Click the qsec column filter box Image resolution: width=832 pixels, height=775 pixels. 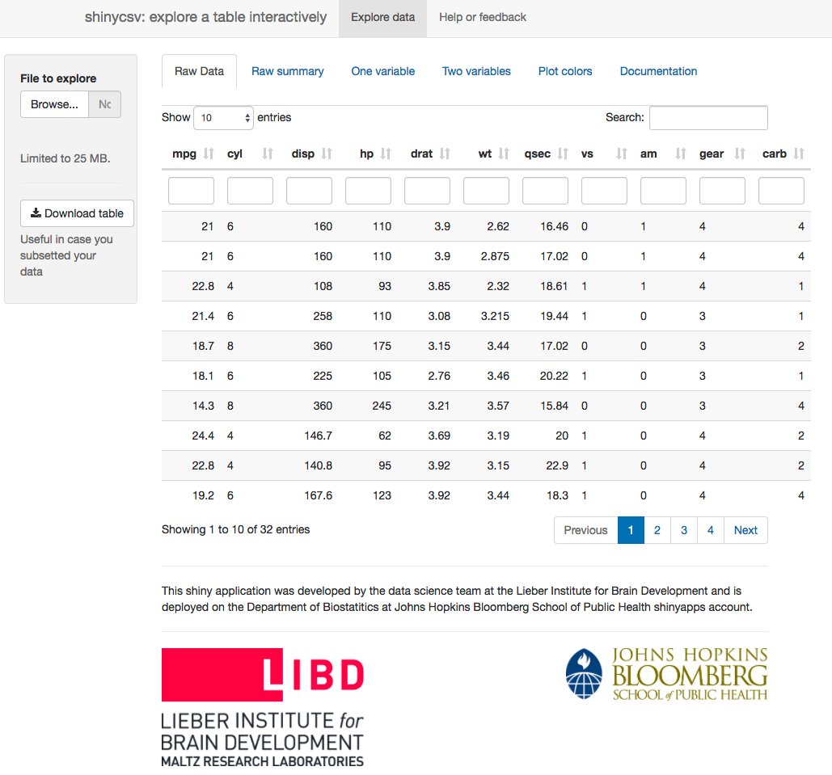pyautogui.click(x=546, y=191)
